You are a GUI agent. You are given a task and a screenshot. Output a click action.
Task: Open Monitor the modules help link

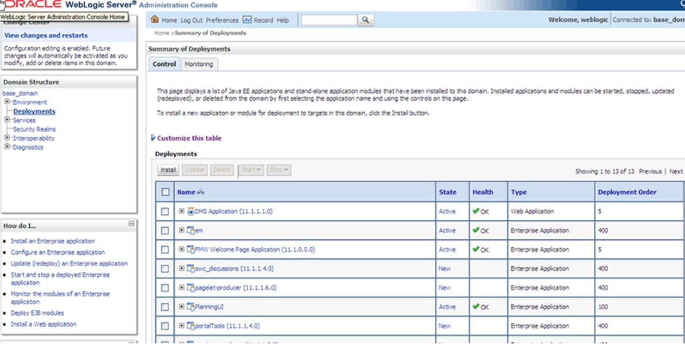pyautogui.click(x=60, y=298)
